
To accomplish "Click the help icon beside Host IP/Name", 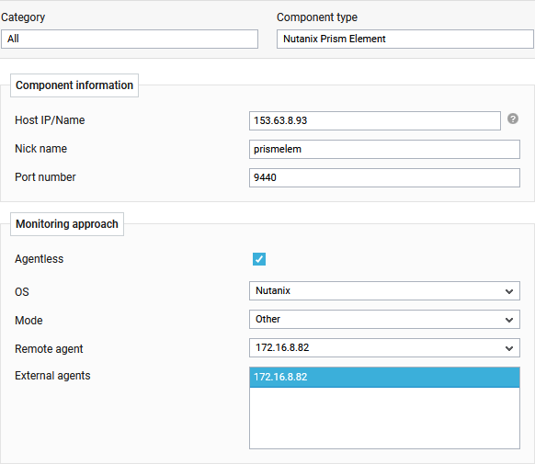I will [x=513, y=119].
